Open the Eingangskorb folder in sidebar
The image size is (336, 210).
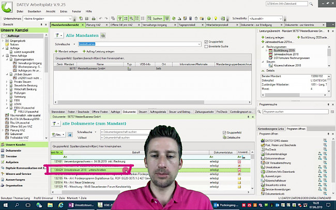pos(18,41)
